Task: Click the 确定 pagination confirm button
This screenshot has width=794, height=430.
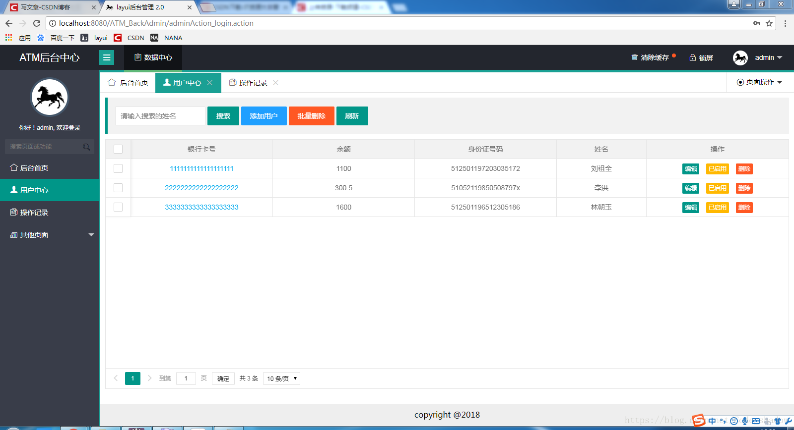Action: 223,378
